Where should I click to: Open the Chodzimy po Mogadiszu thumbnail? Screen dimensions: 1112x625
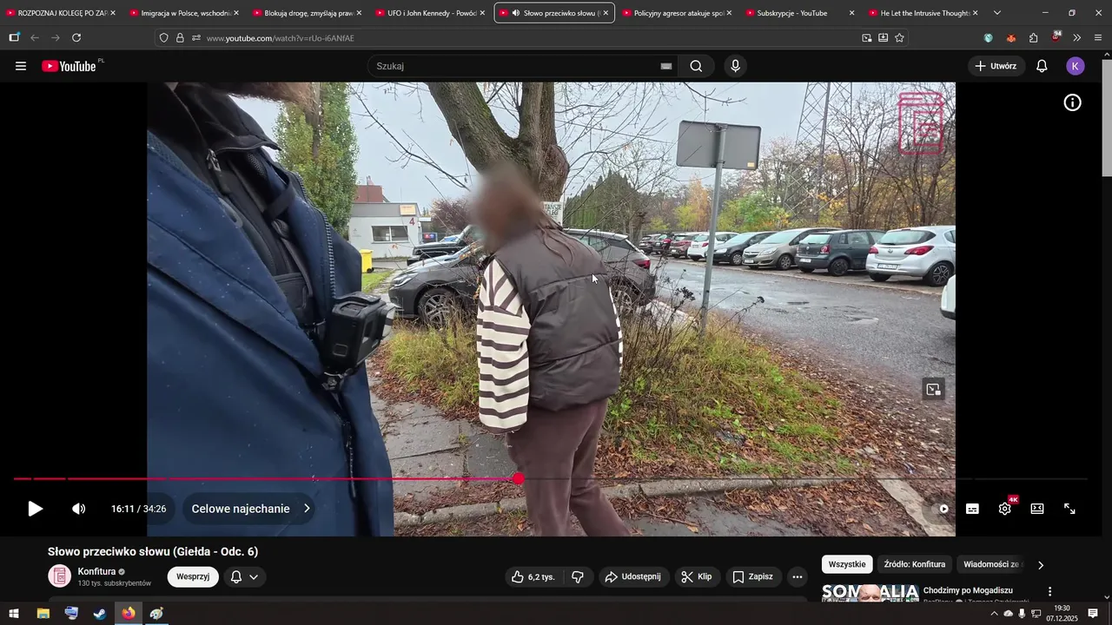pos(870,593)
